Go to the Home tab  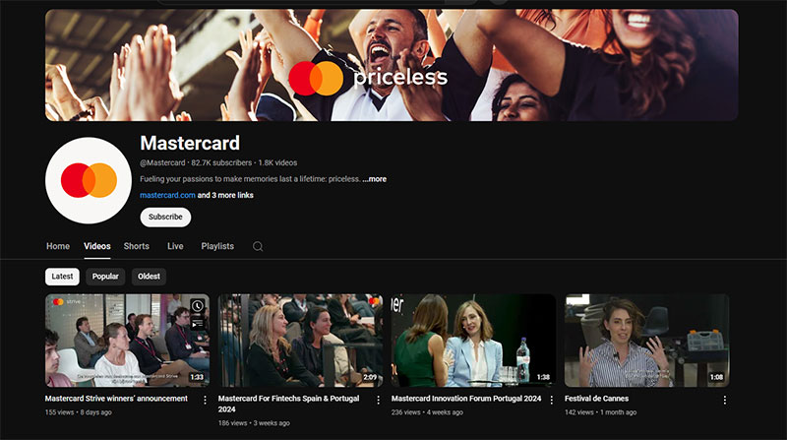[58, 246]
